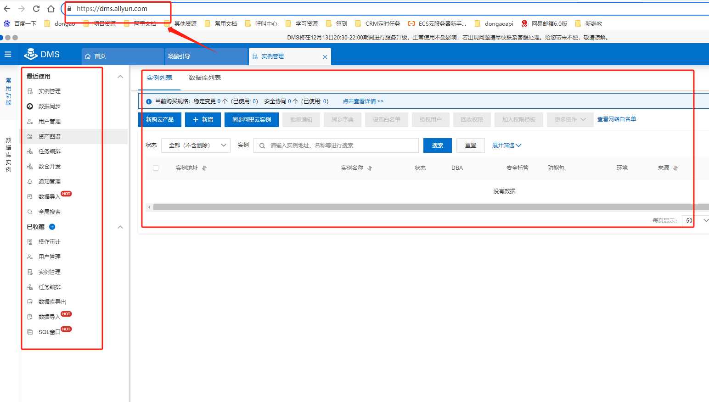This screenshot has height=402, width=709.
Task: Click the home icon in 首页 tab
Action: pos(88,56)
